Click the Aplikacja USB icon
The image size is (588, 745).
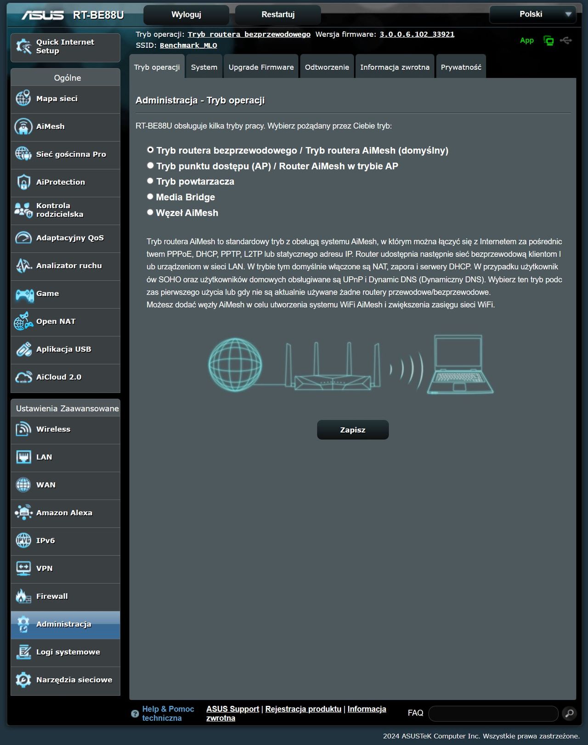click(23, 349)
